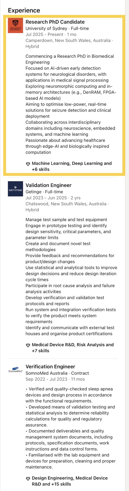Open Machine Learning, Deep Learning skills link
This screenshot has height=491, width=129.
tap(72, 166)
